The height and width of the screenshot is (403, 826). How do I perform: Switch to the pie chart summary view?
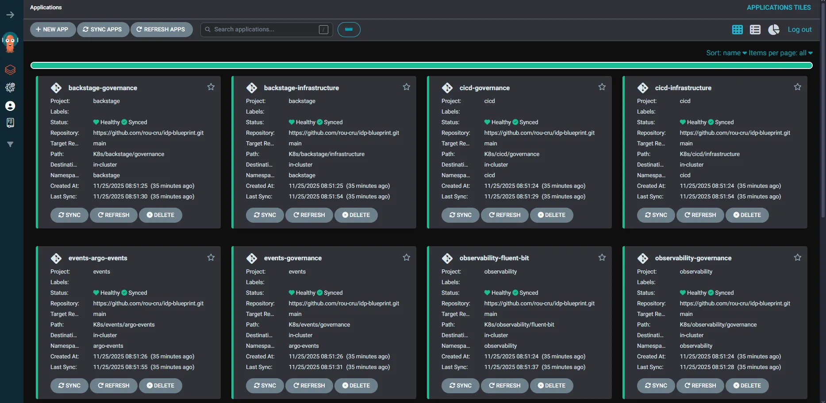tap(774, 30)
